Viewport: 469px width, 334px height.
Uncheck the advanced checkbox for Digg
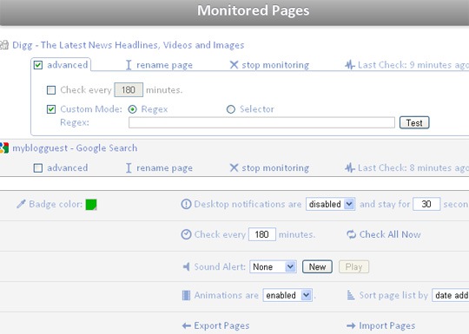point(38,65)
